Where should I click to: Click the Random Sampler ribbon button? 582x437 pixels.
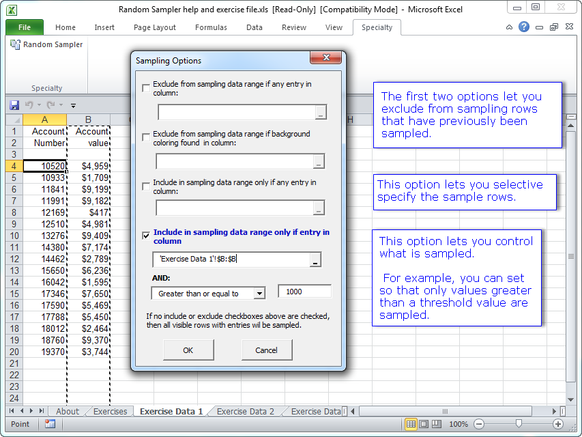(46, 44)
